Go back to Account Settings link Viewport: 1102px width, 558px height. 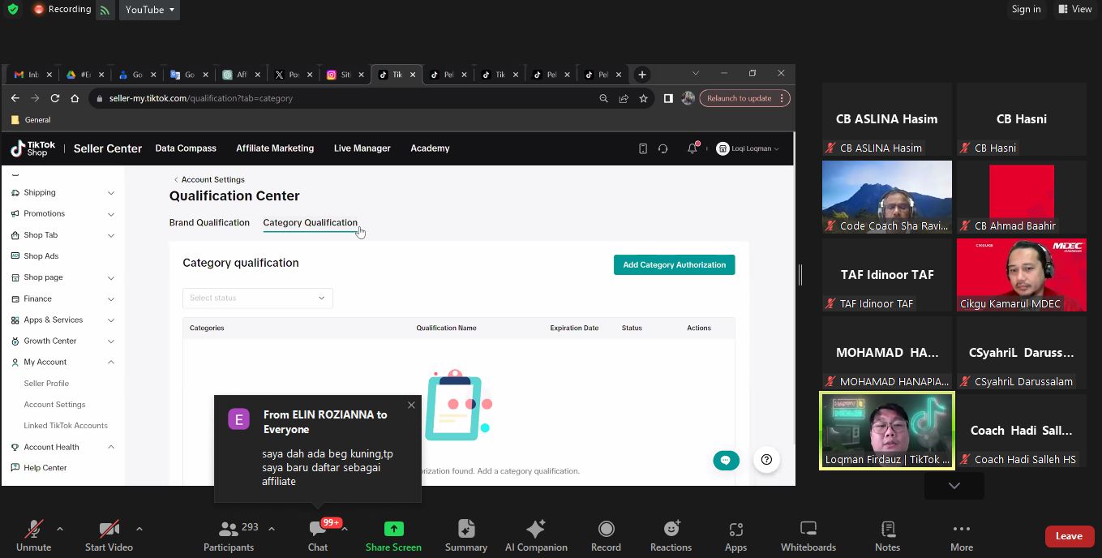click(x=209, y=179)
